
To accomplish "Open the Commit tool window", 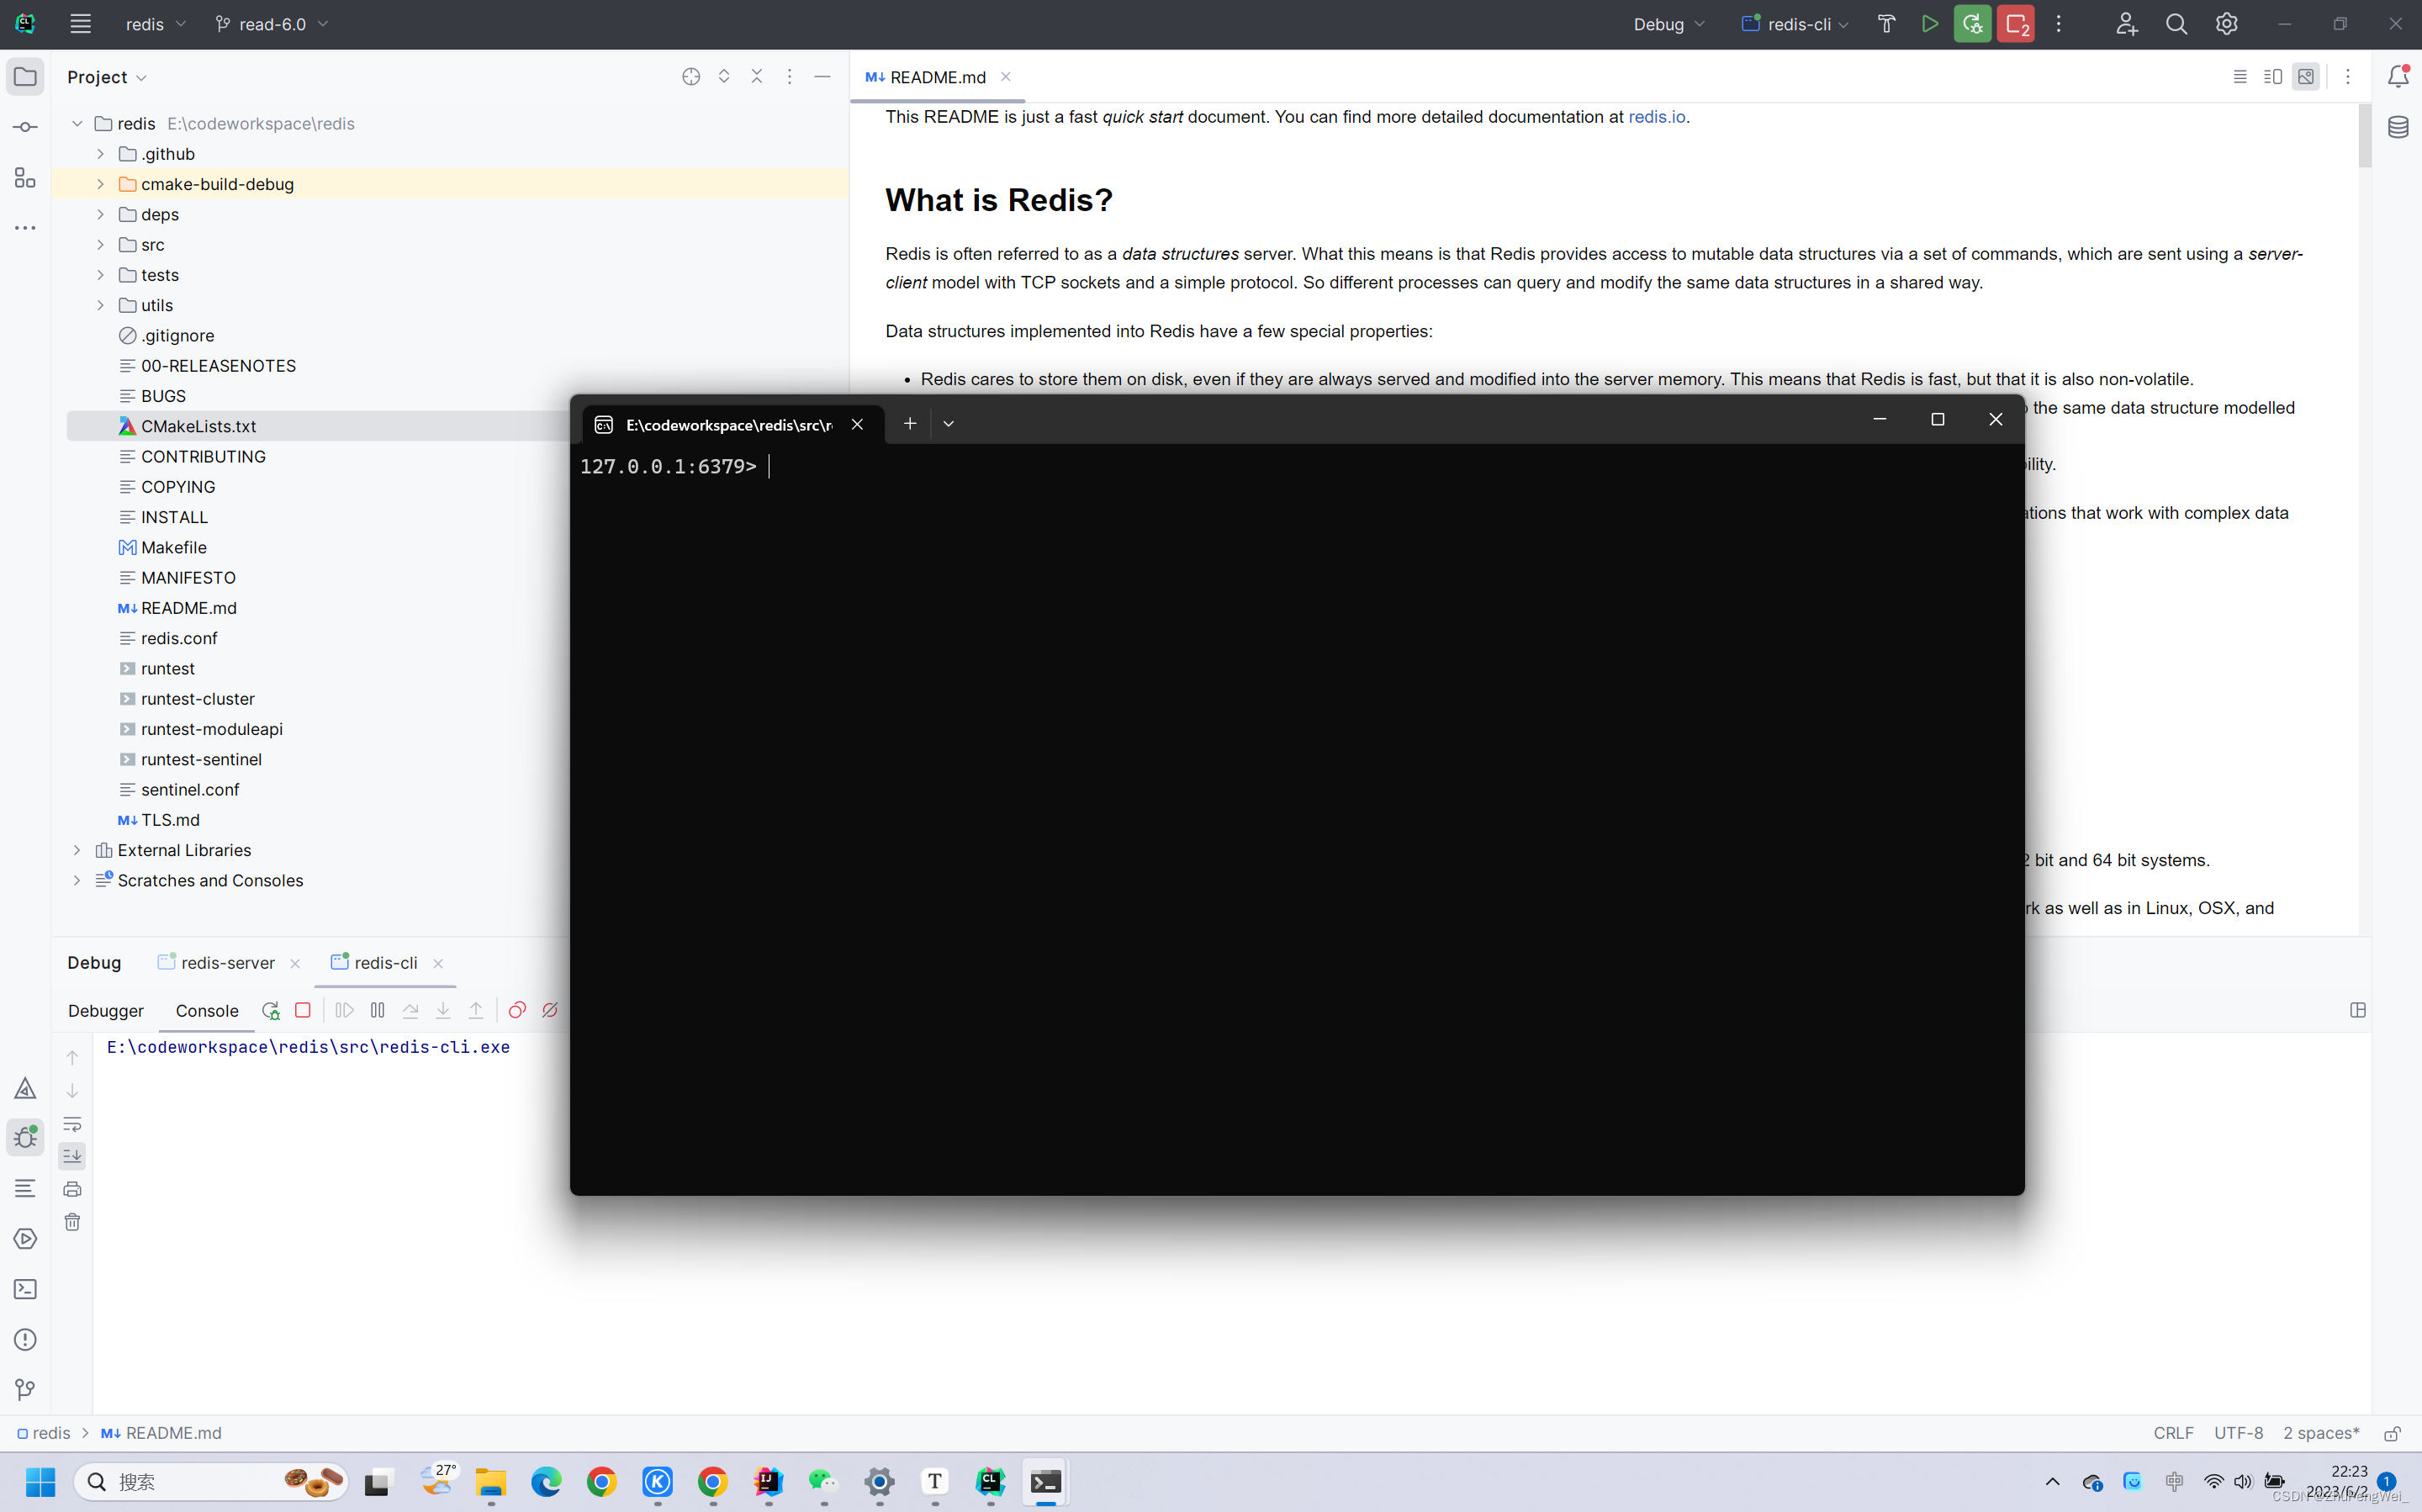I will [25, 127].
